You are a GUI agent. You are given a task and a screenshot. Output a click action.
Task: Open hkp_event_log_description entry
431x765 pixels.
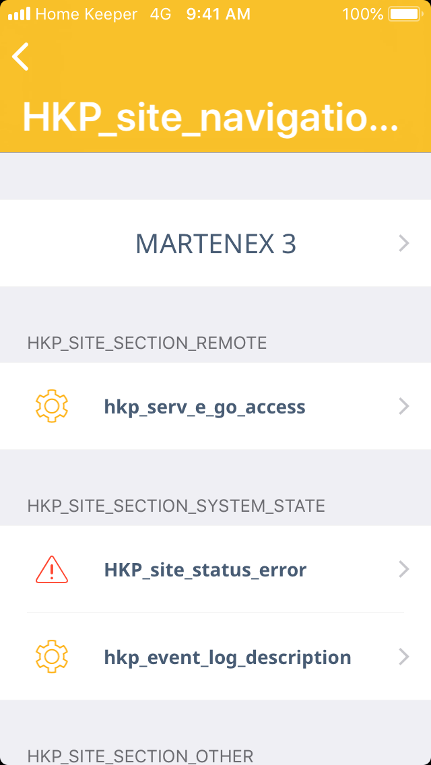pyautogui.click(x=228, y=657)
